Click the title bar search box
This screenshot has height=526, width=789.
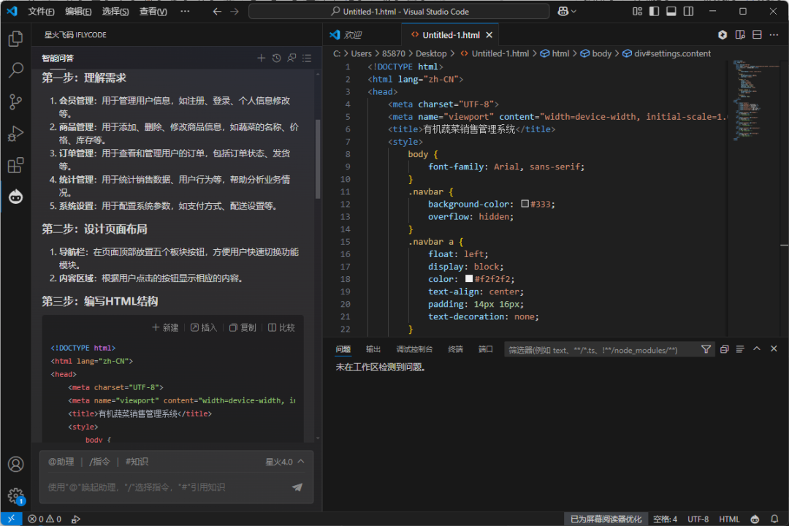(x=399, y=11)
